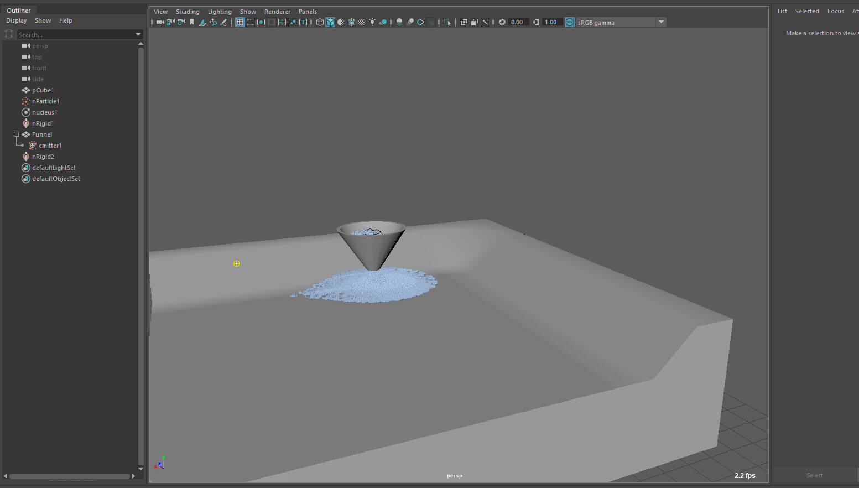The image size is (859, 488).
Task: Collapse the Funnel hierarchy in Outliner
Action: 15,134
